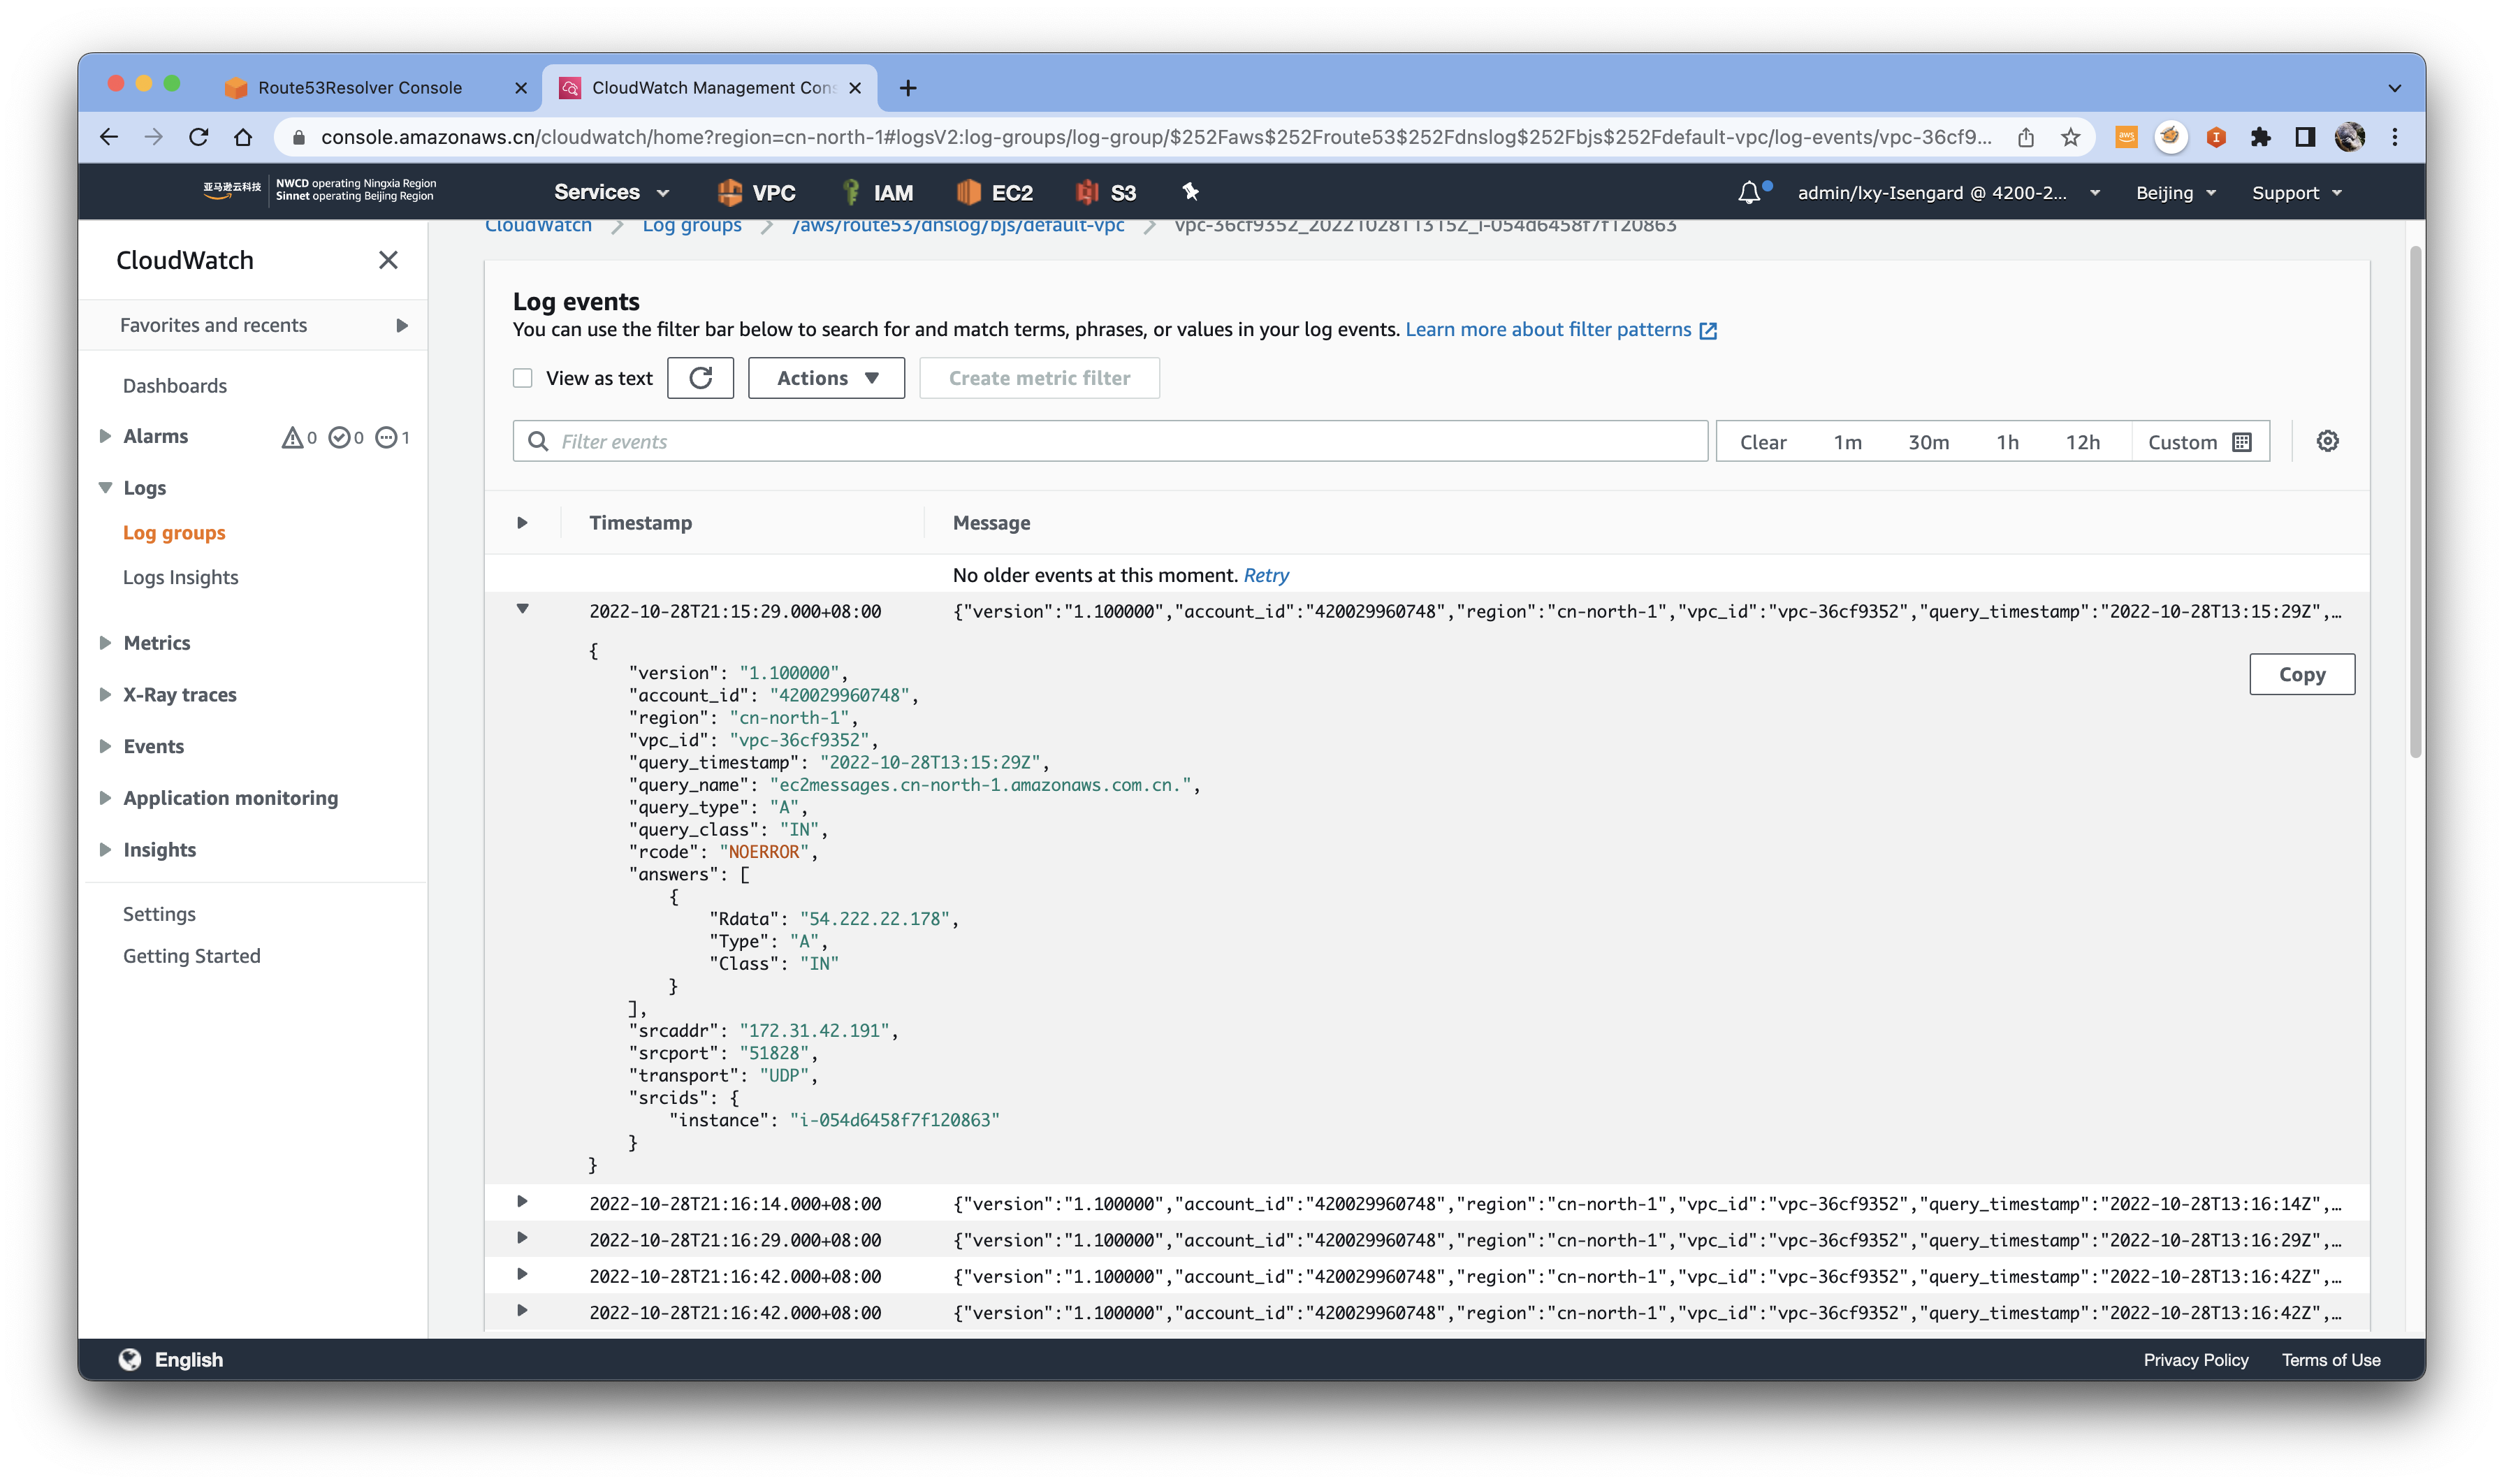
Task: Open the Chrome three-dot menu
Action: (x=2394, y=137)
